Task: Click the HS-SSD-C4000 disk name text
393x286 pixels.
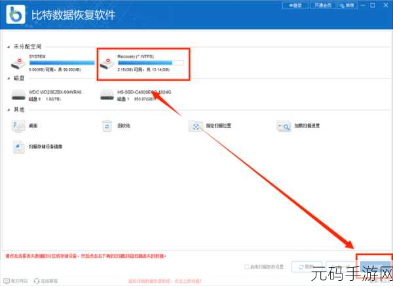Action: click(144, 92)
